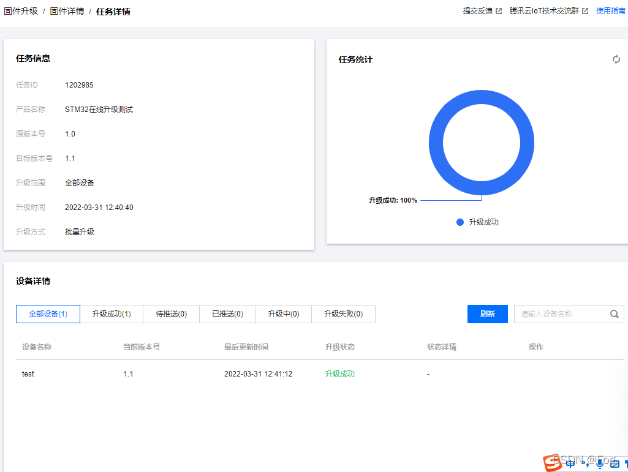Open the external link beside 提交反馈
Screen dimensions: 628x472
(x=497, y=10)
